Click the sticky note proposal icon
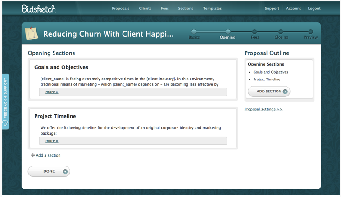 pos(32,34)
